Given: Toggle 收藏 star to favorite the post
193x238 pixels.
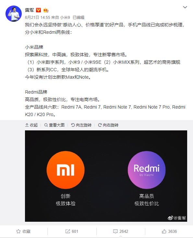Looking at the screenshot, I should coord(23,231).
